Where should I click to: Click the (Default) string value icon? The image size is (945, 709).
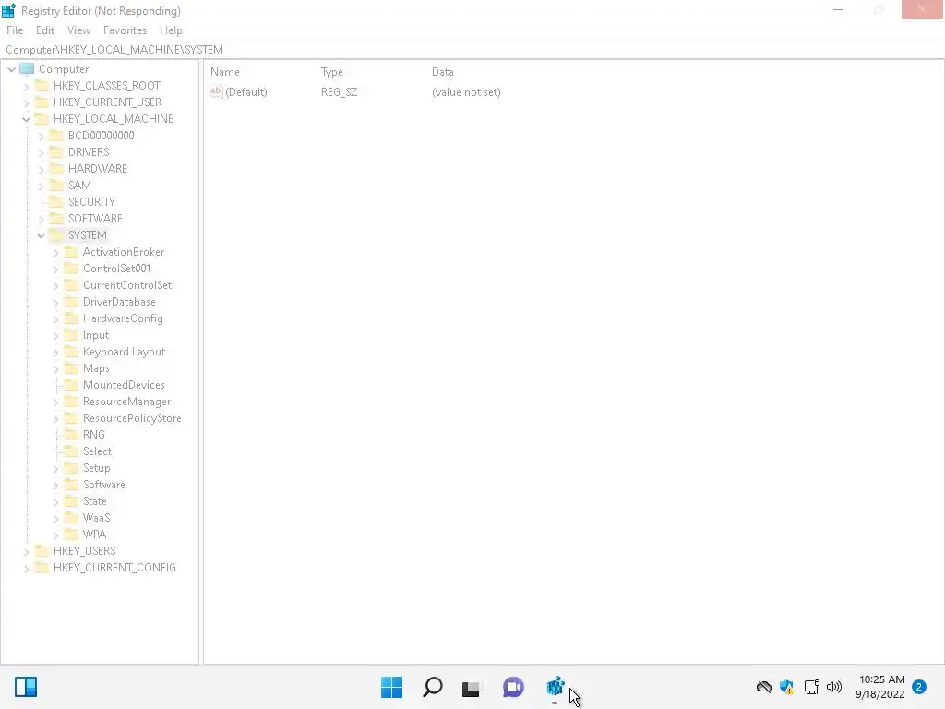(216, 91)
